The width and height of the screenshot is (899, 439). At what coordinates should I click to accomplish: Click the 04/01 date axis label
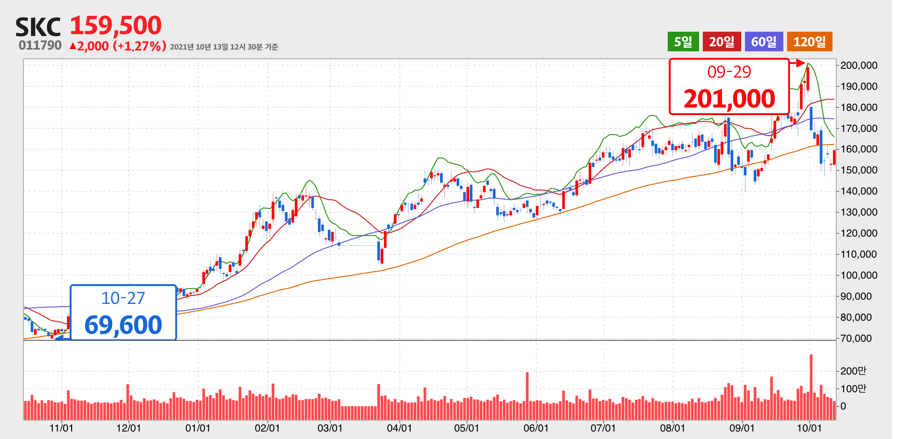point(399,428)
